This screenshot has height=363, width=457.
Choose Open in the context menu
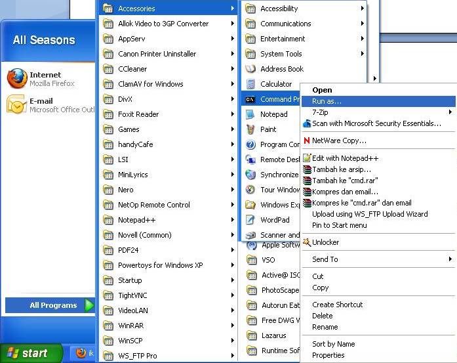coord(378,90)
